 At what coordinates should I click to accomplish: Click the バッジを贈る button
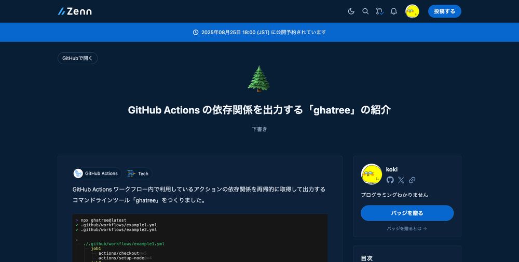tap(407, 213)
